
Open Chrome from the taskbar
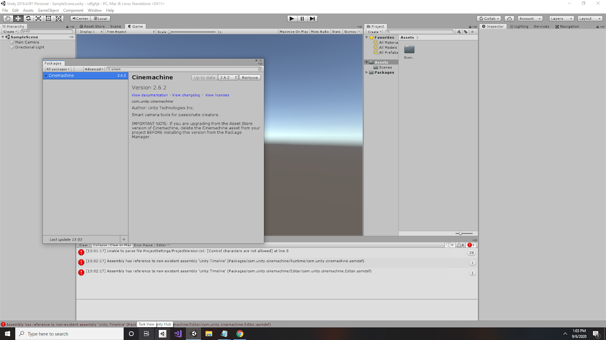(240, 334)
